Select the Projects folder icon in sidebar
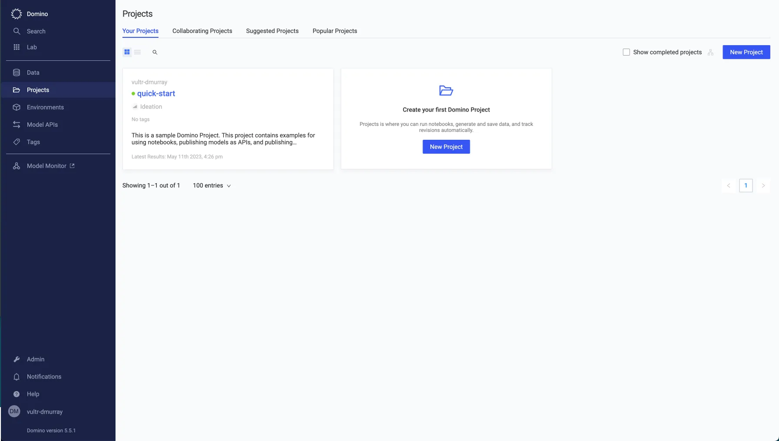This screenshot has width=779, height=441. 17,90
